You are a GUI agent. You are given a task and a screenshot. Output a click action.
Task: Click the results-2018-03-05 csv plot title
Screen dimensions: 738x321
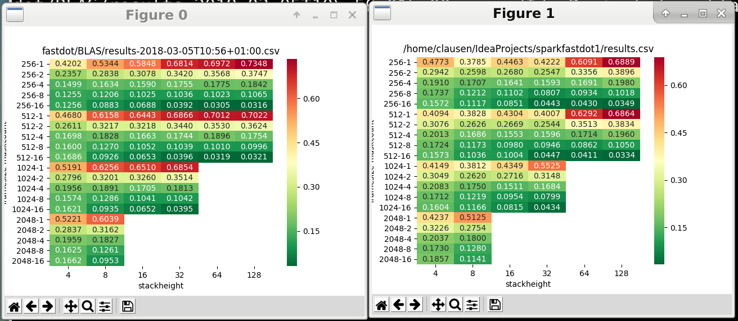161,51
